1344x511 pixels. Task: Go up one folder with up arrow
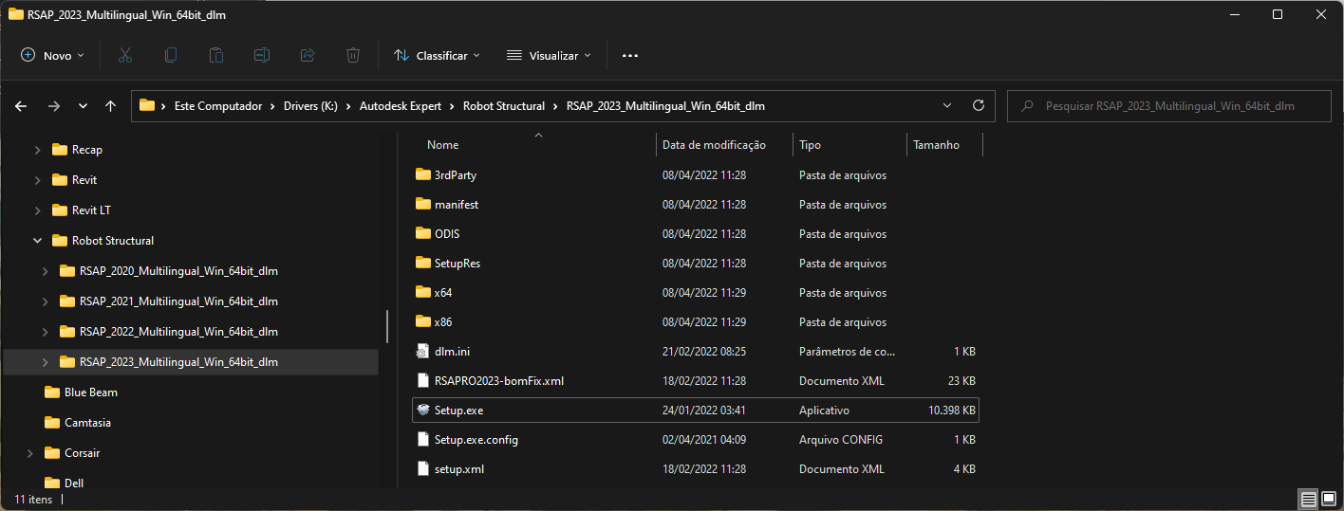tap(111, 106)
